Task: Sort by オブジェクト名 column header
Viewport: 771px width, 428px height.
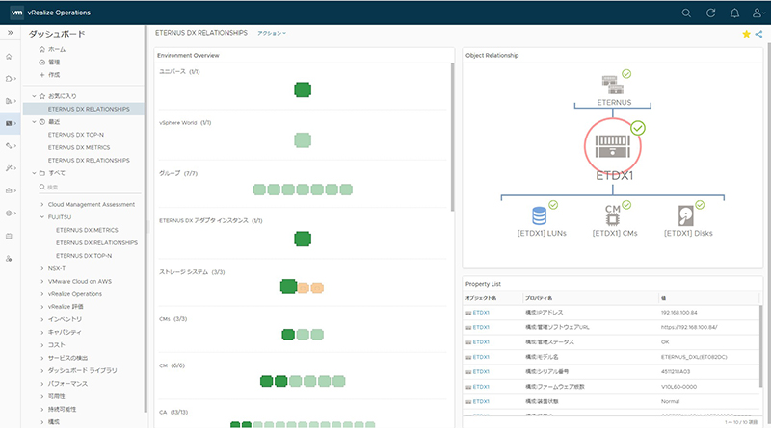Action: point(481,298)
